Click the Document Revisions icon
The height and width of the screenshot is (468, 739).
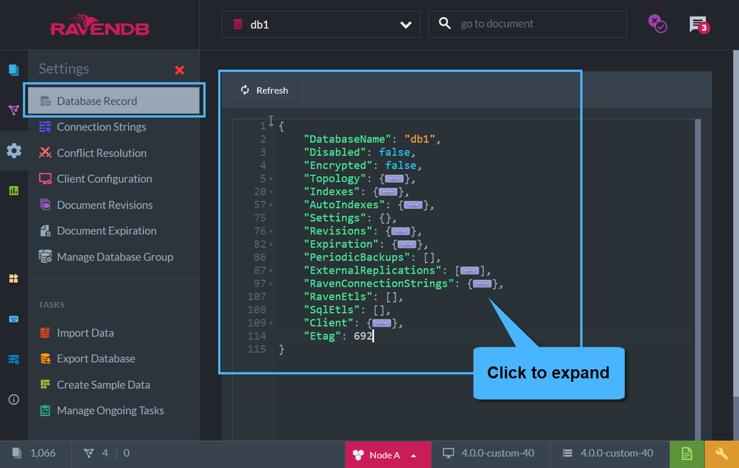[45, 205]
